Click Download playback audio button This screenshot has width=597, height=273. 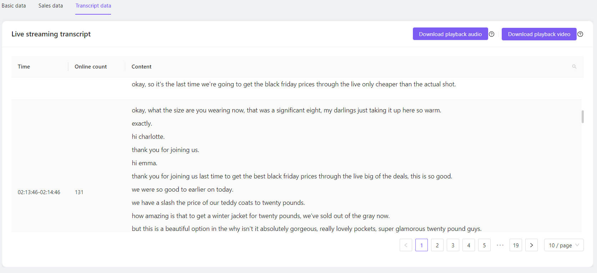(x=450, y=34)
